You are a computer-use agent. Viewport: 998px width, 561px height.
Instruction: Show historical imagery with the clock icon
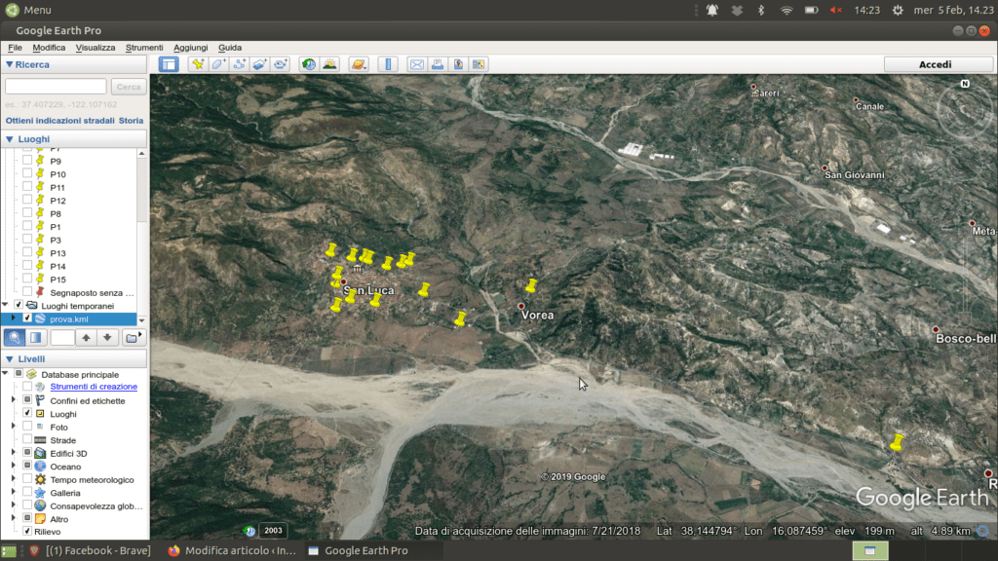[309, 64]
